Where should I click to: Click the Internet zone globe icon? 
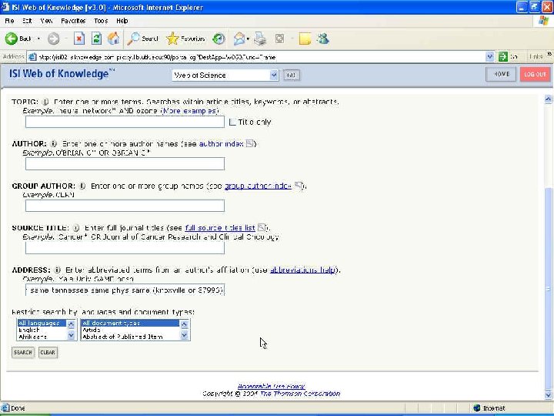477,408
